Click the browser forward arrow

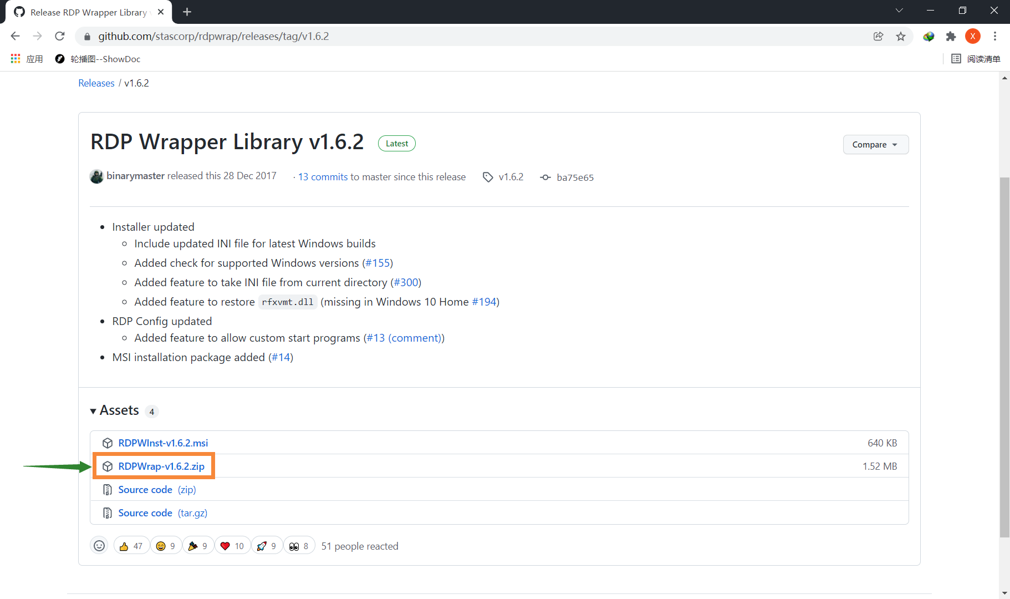pos(37,36)
